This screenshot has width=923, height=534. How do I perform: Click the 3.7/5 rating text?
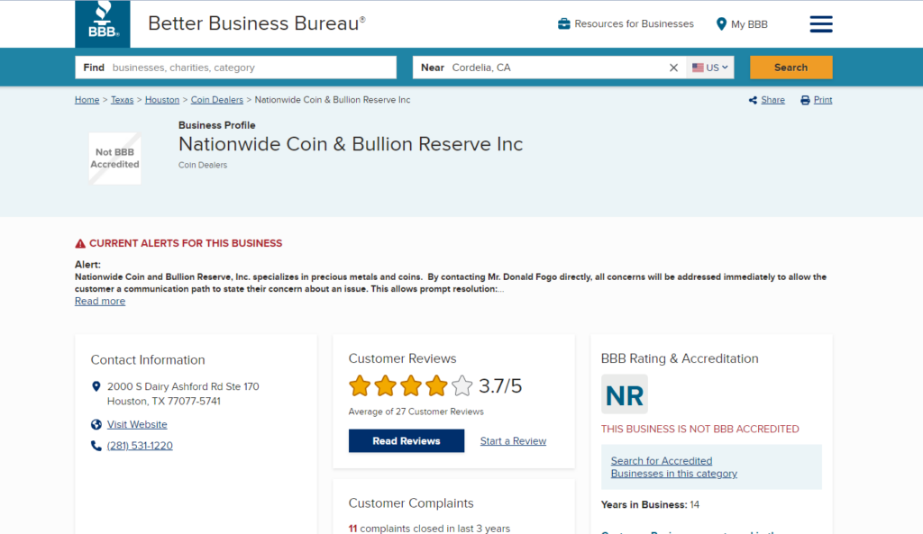click(x=500, y=385)
